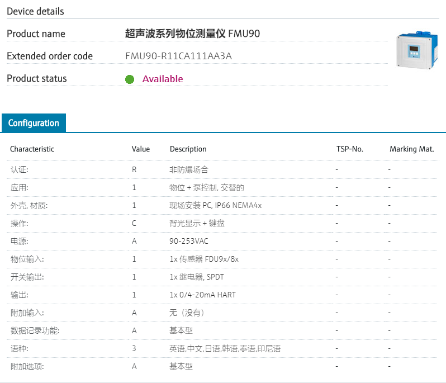The width and height of the screenshot is (446, 383).
Task: Click the Description column header
Action: pos(188,149)
